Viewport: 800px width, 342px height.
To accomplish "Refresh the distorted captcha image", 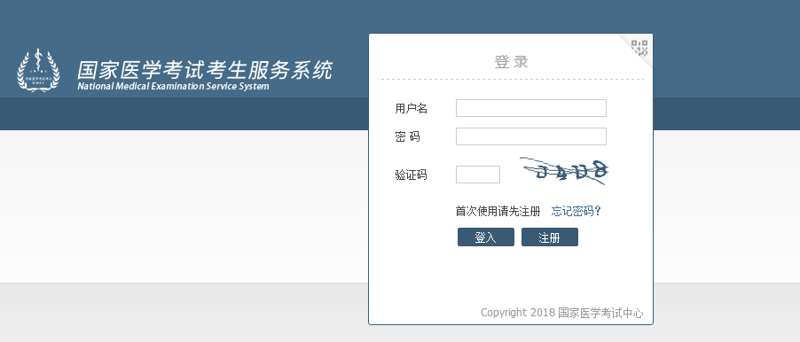I will click(x=564, y=171).
